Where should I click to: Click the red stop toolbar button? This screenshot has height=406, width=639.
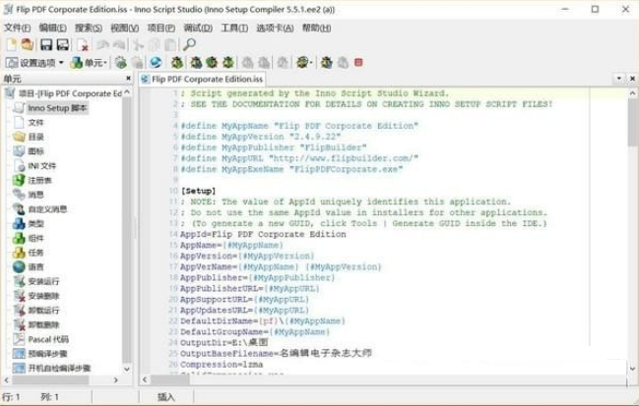pos(358,63)
